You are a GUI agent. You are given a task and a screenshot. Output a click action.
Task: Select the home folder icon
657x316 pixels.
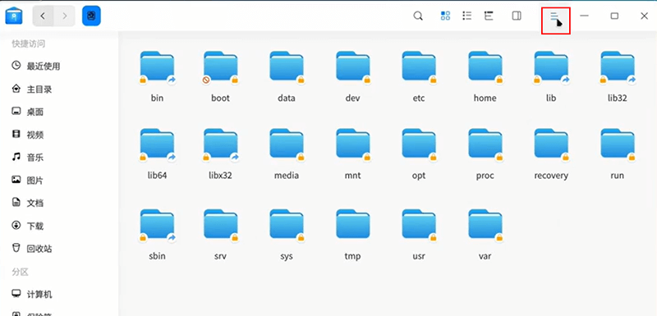pos(485,67)
